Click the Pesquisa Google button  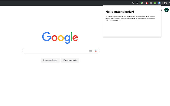(50, 60)
